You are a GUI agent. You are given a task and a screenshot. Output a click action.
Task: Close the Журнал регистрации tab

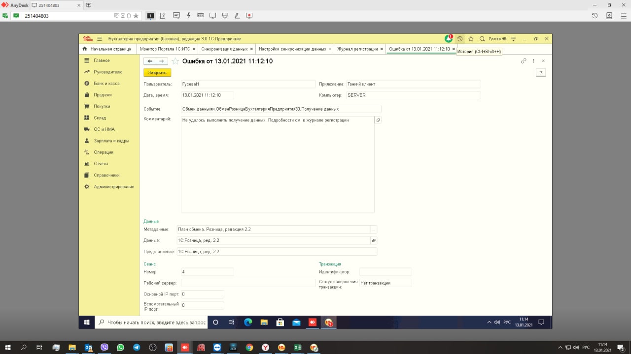pyautogui.click(x=382, y=49)
